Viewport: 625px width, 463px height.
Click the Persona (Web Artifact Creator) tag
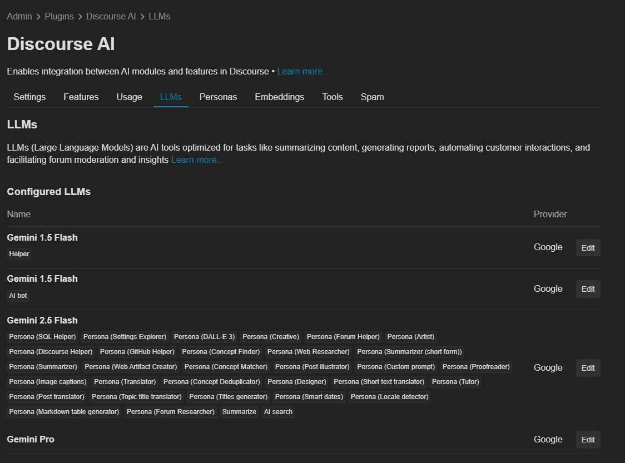click(131, 367)
